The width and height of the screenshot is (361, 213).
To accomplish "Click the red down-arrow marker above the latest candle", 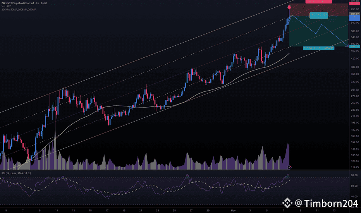I will [289, 7].
